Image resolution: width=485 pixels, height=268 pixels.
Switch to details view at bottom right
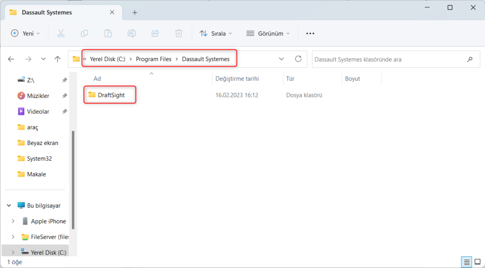pyautogui.click(x=466, y=262)
